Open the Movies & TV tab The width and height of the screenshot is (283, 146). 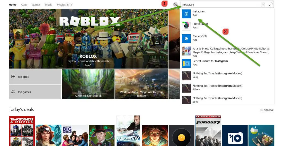pyautogui.click(x=65, y=5)
